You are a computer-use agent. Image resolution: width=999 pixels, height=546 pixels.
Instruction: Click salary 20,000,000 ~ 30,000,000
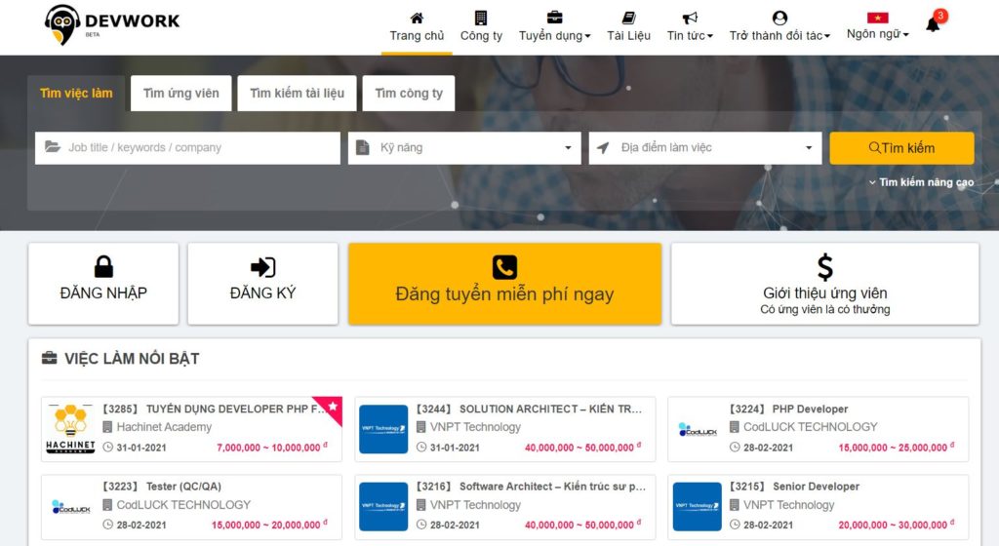click(x=896, y=525)
